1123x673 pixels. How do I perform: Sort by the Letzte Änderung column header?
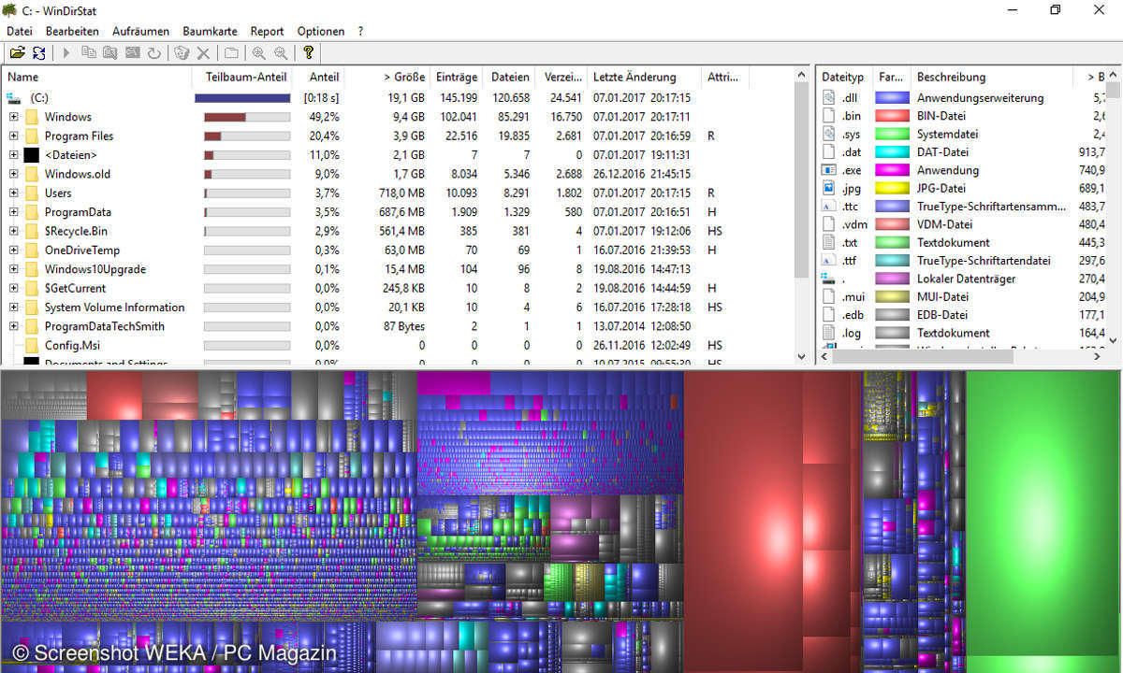(644, 77)
